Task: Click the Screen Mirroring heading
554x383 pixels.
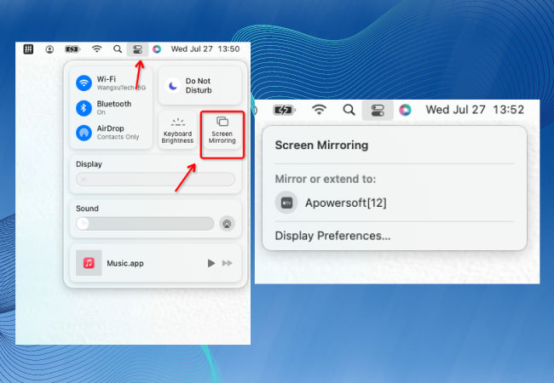Action: tap(321, 145)
